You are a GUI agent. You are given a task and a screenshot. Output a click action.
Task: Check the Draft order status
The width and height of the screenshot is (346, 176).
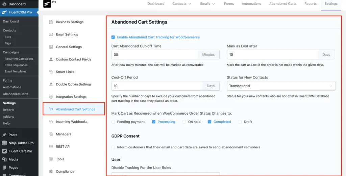[240, 122]
